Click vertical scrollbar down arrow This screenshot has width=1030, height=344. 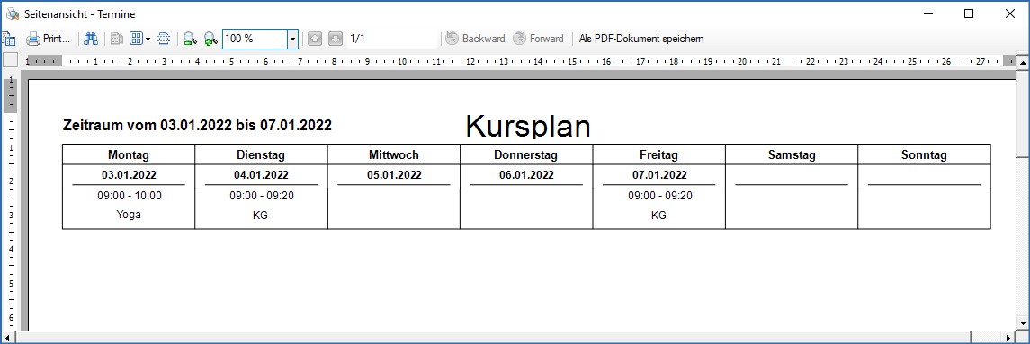pos(1023,322)
